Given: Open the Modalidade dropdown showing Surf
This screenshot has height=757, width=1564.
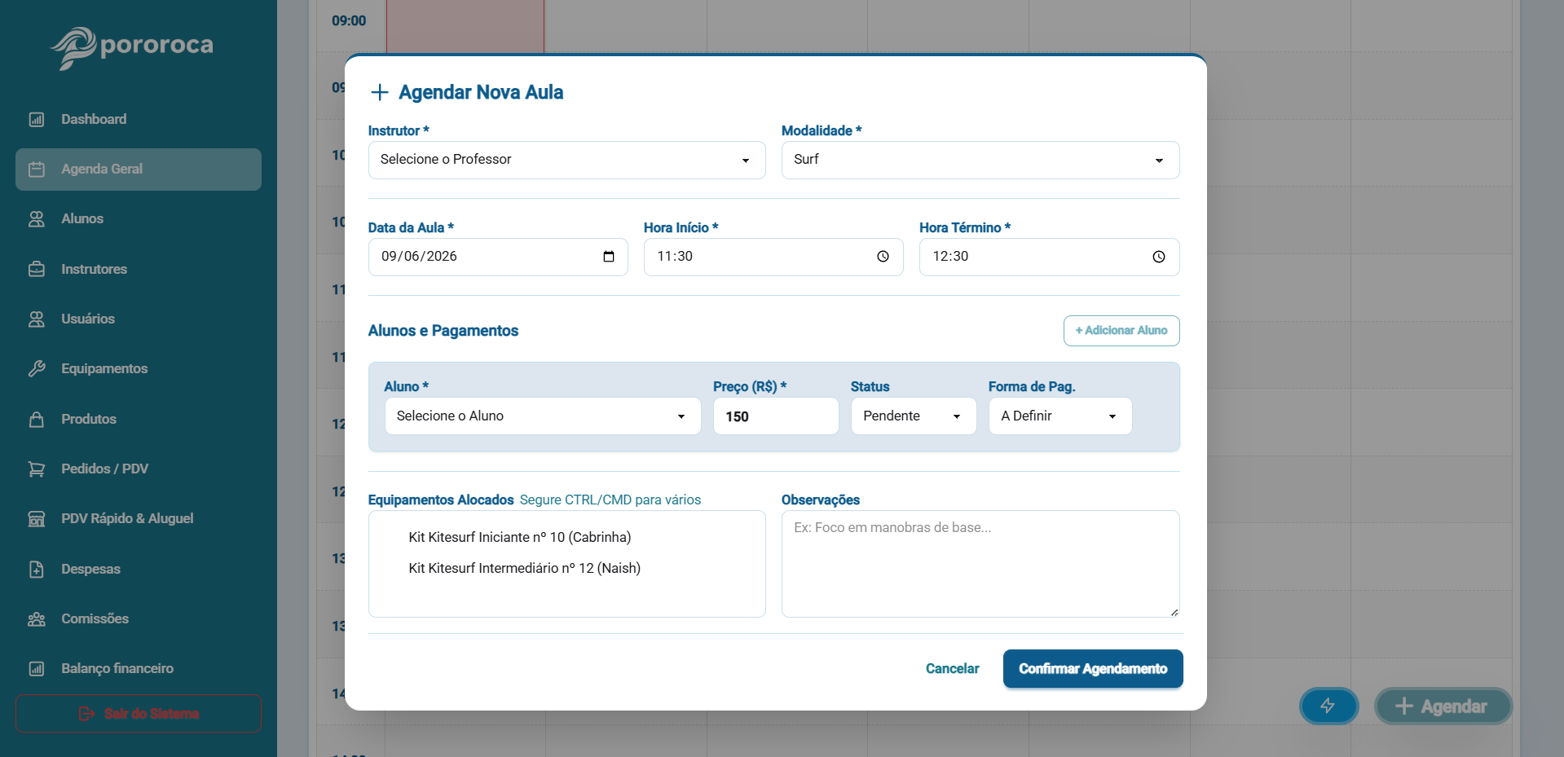Looking at the screenshot, I should point(980,160).
